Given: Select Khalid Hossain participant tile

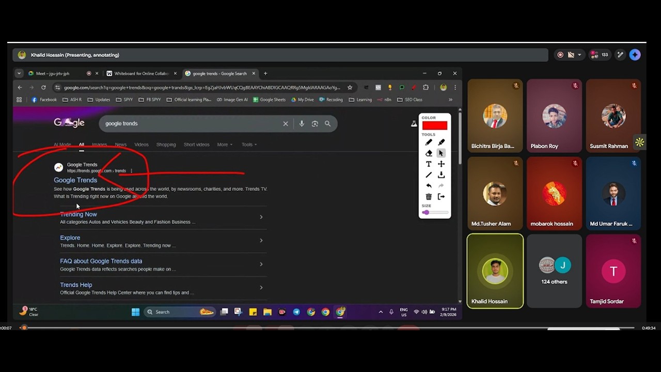Looking at the screenshot, I should (x=495, y=271).
